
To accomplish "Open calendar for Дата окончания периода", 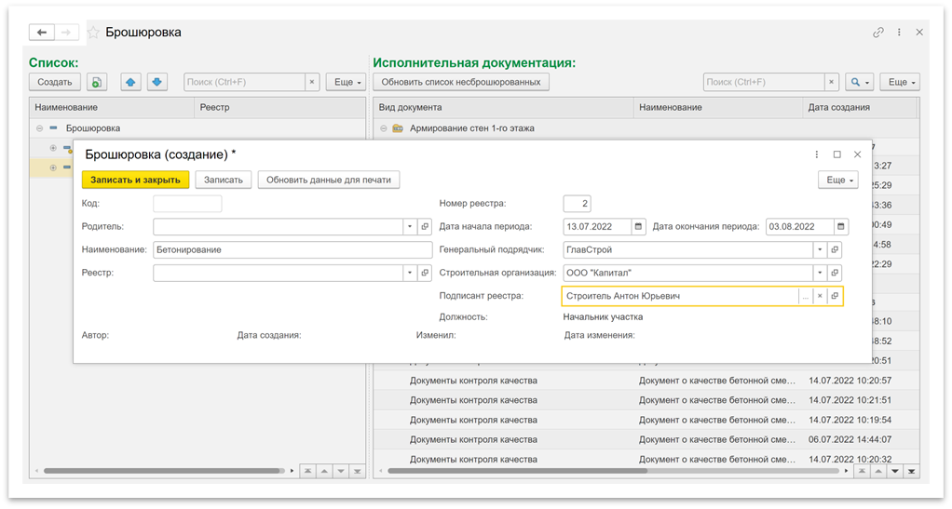I will tap(841, 226).
